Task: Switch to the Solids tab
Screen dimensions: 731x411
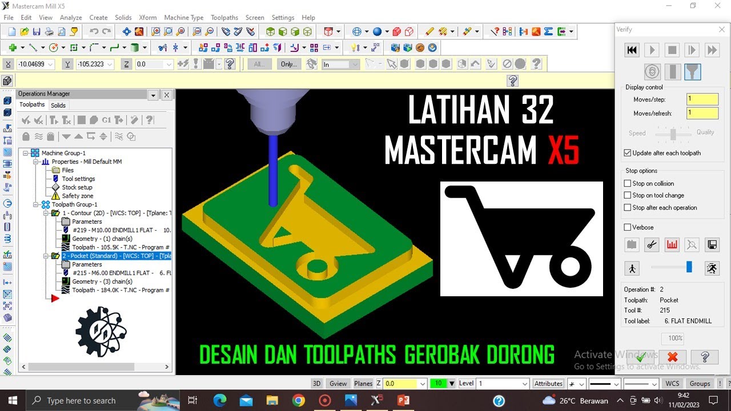Action: tap(58, 105)
